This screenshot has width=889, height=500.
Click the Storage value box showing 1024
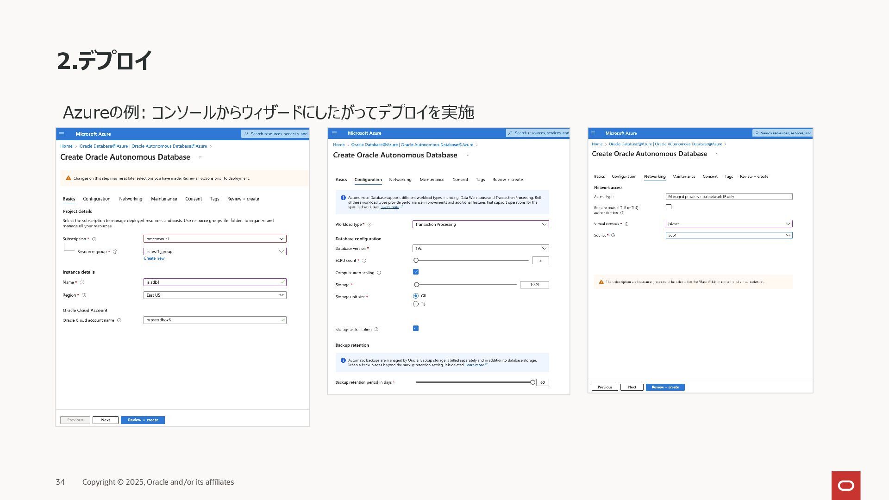click(x=534, y=285)
